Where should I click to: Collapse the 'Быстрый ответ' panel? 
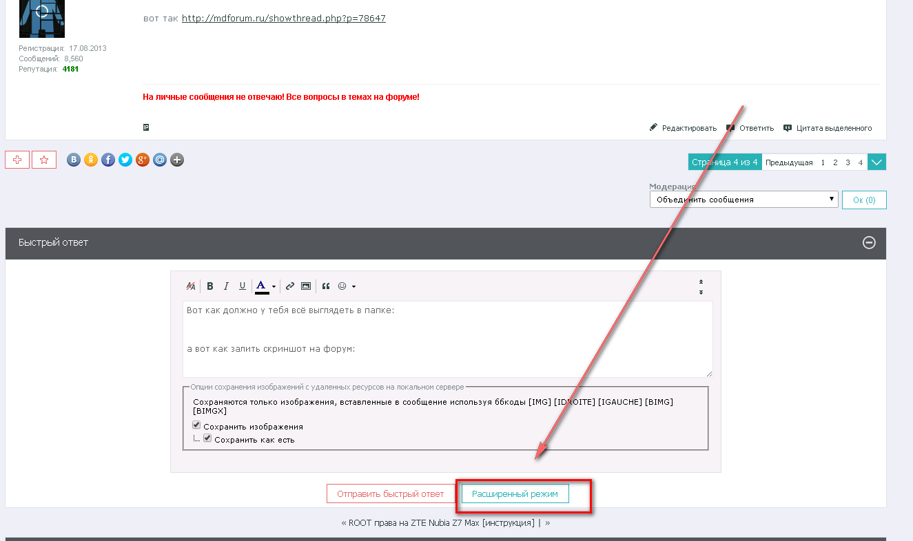[x=869, y=242]
